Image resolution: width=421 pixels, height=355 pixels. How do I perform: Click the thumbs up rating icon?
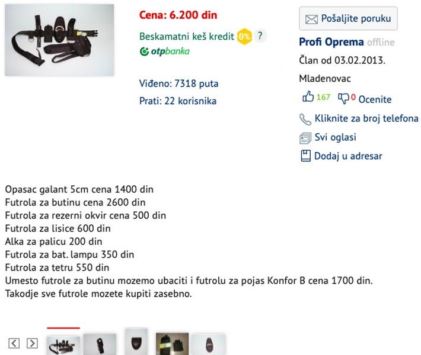308,96
